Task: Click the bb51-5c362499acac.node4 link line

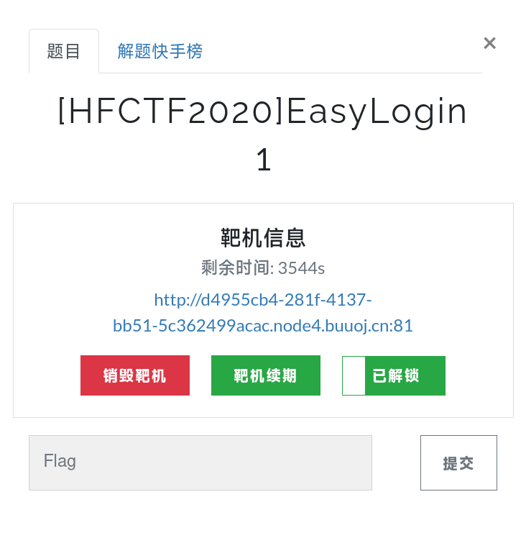Action: pyautogui.click(x=263, y=326)
